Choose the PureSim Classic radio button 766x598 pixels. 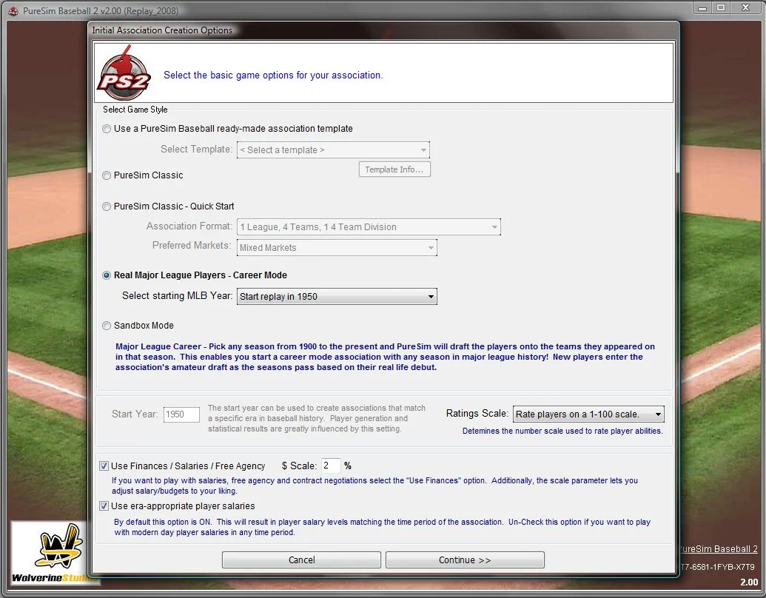107,175
